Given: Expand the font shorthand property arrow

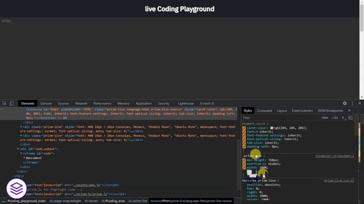Looking at the screenshot, I should 257,131.
